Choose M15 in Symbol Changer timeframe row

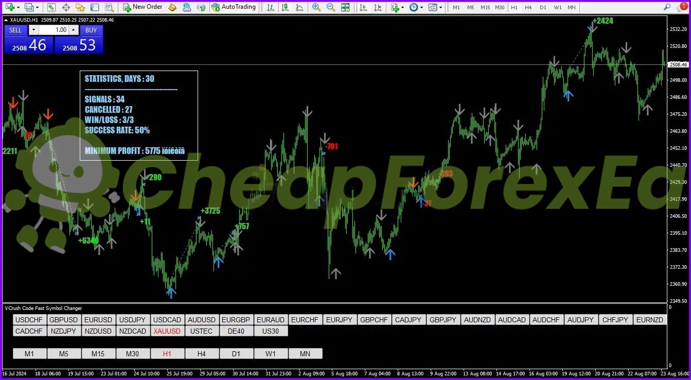point(98,354)
